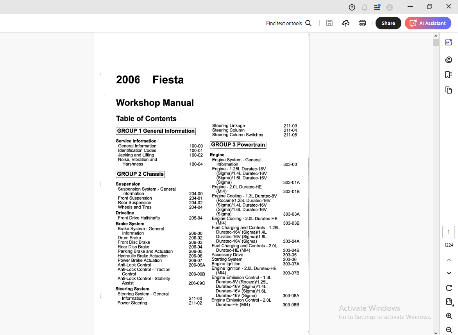Click the Steering Column Switches entry
458x335 pixels.
click(238, 135)
